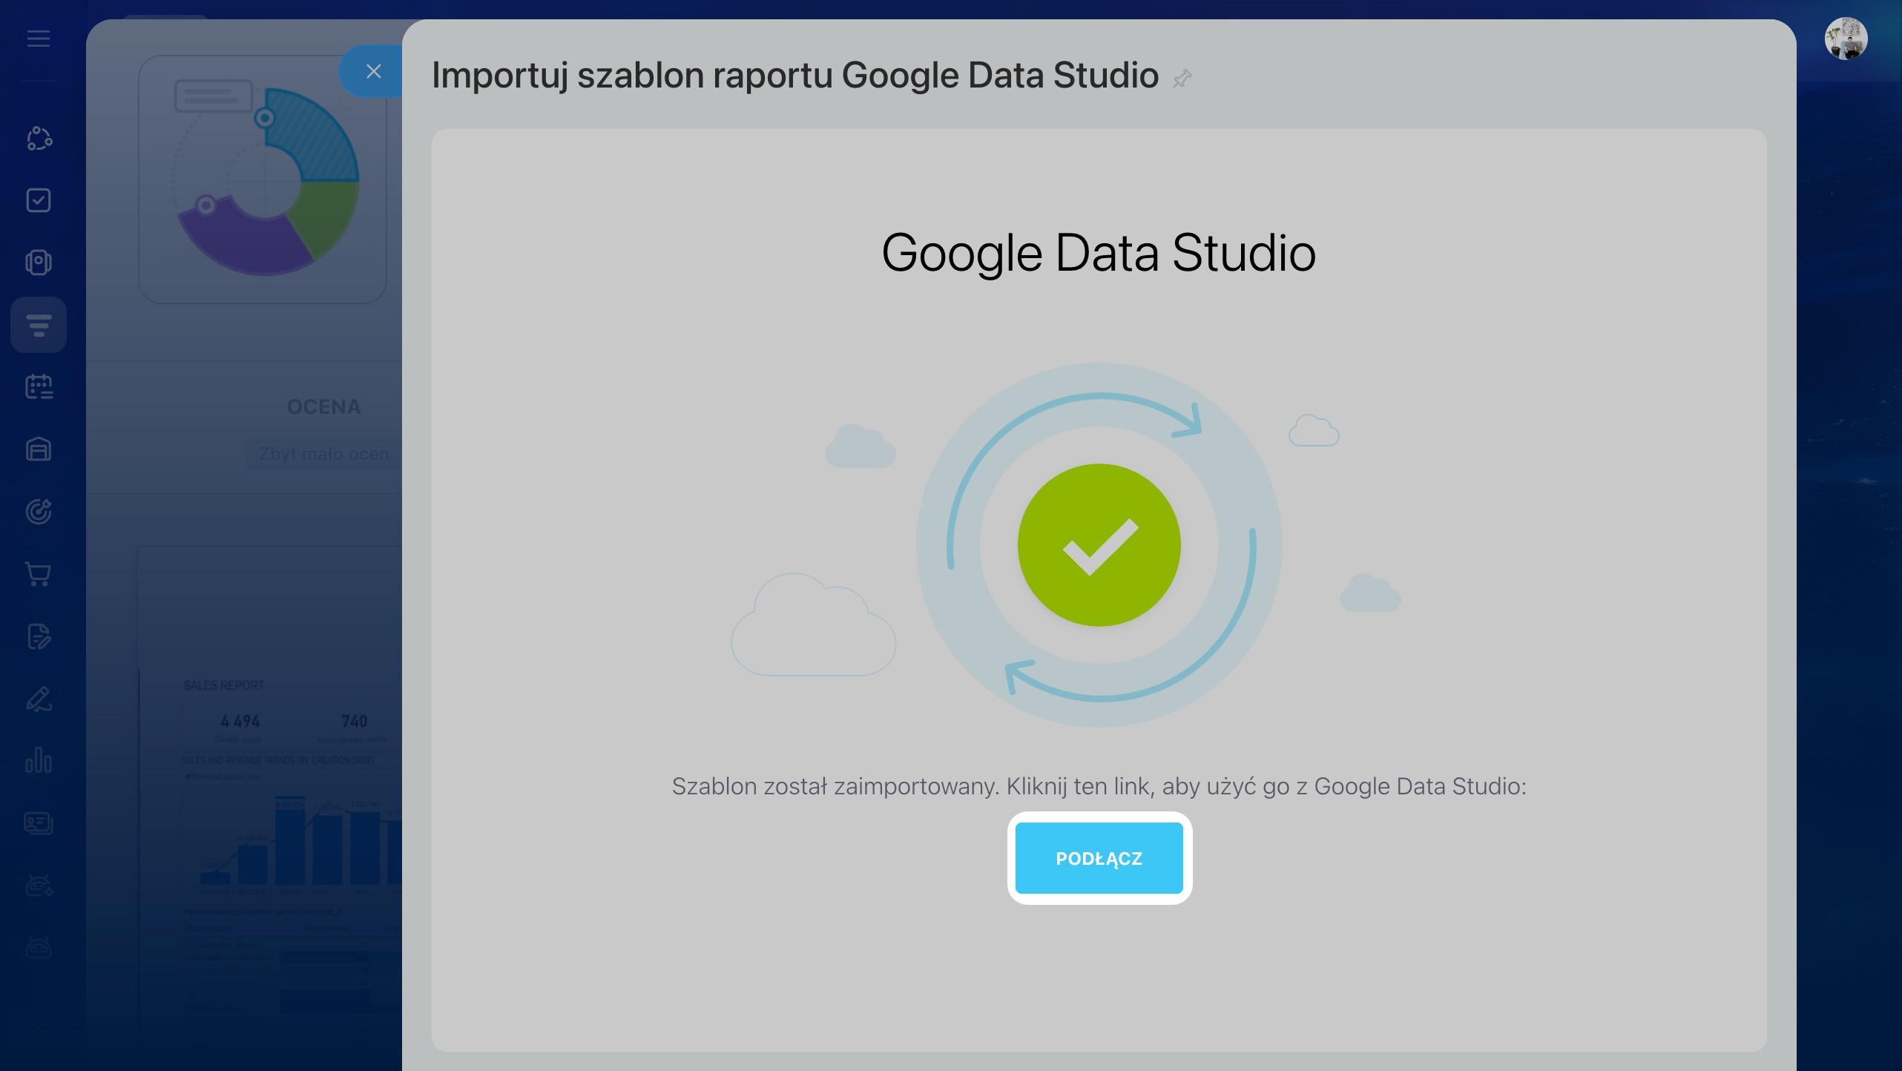Open user profile avatar menu

point(1846,39)
